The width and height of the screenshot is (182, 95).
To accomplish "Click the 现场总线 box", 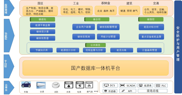I will click(153, 91).
